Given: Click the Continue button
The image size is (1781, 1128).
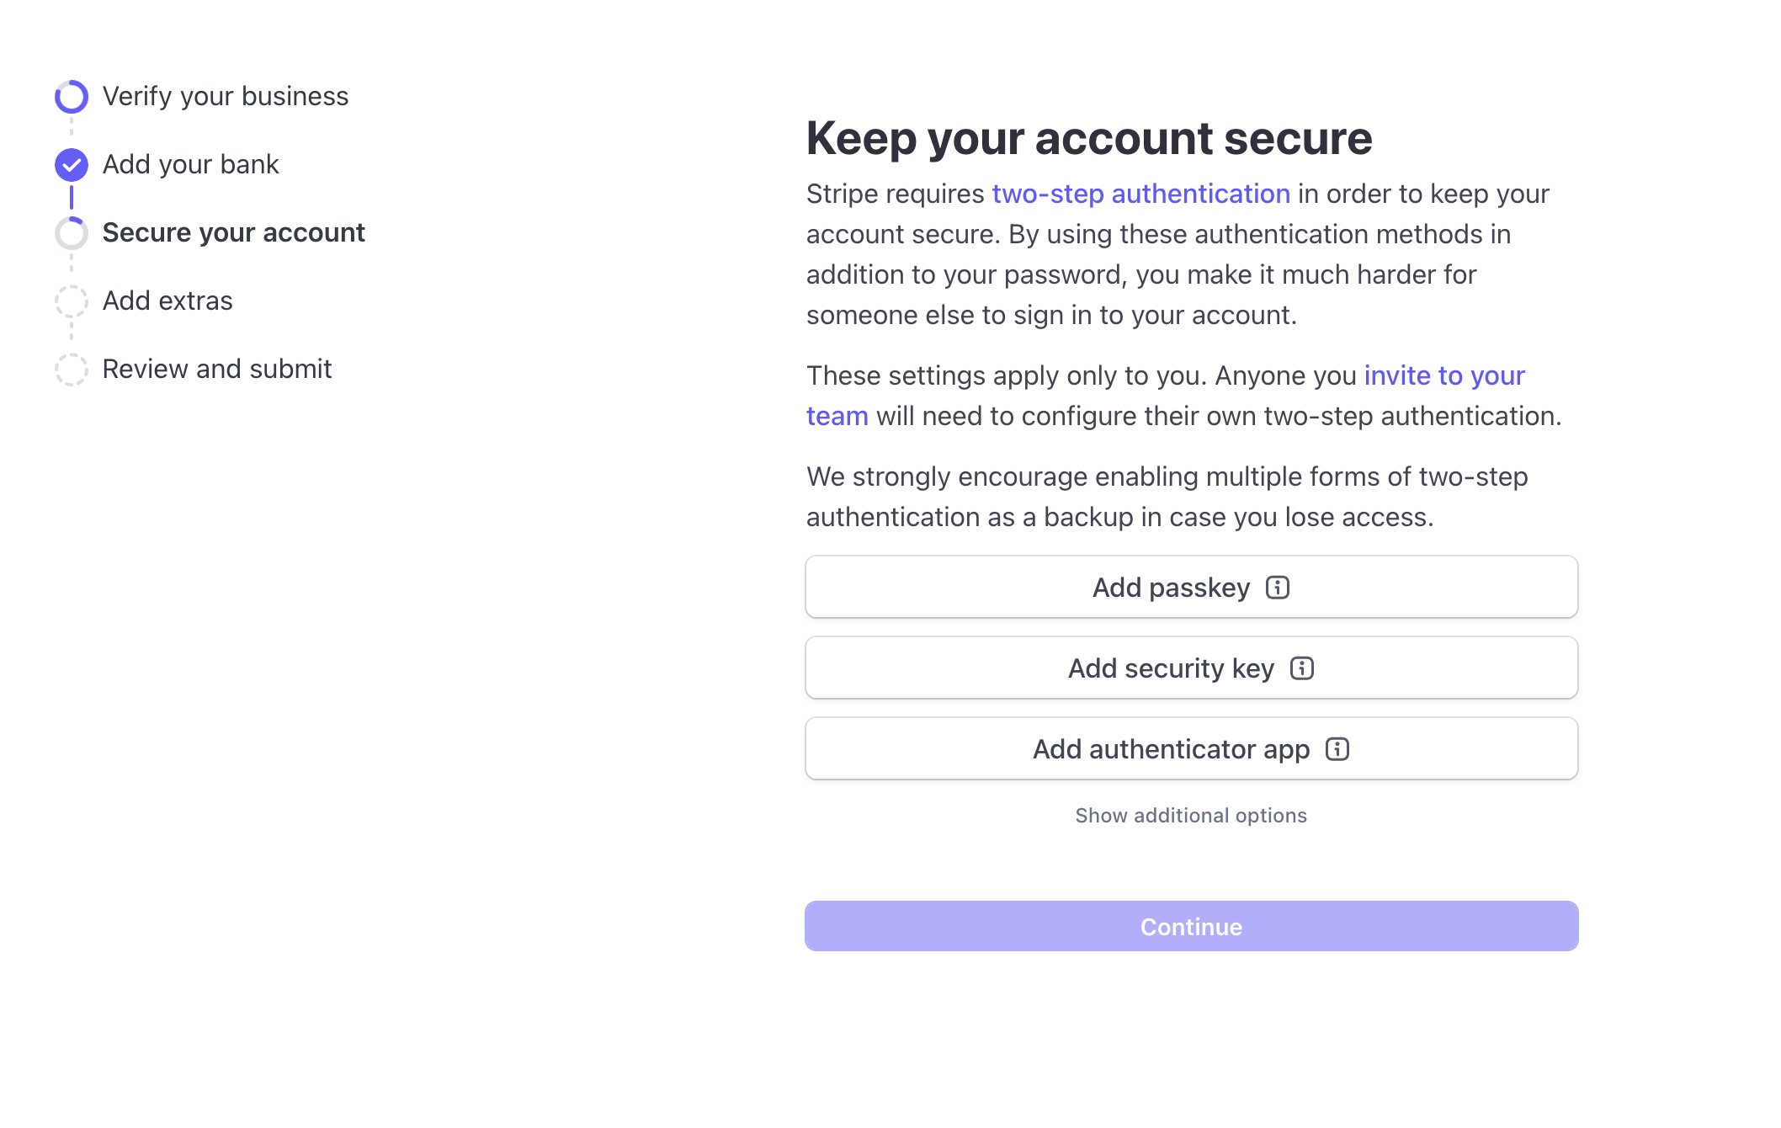Looking at the screenshot, I should coord(1191,926).
